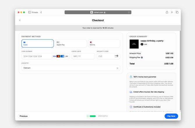Screen dimensions: 195x128
Task: Click the CVC card hint icon
Action: click(x=116, y=56)
